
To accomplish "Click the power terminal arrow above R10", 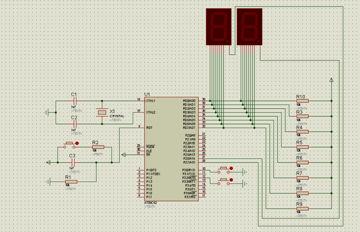I will pyautogui.click(x=331, y=80).
